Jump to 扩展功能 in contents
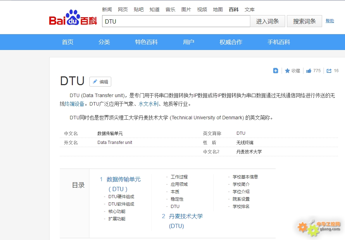The width and height of the screenshot is (345, 240). coord(117,219)
